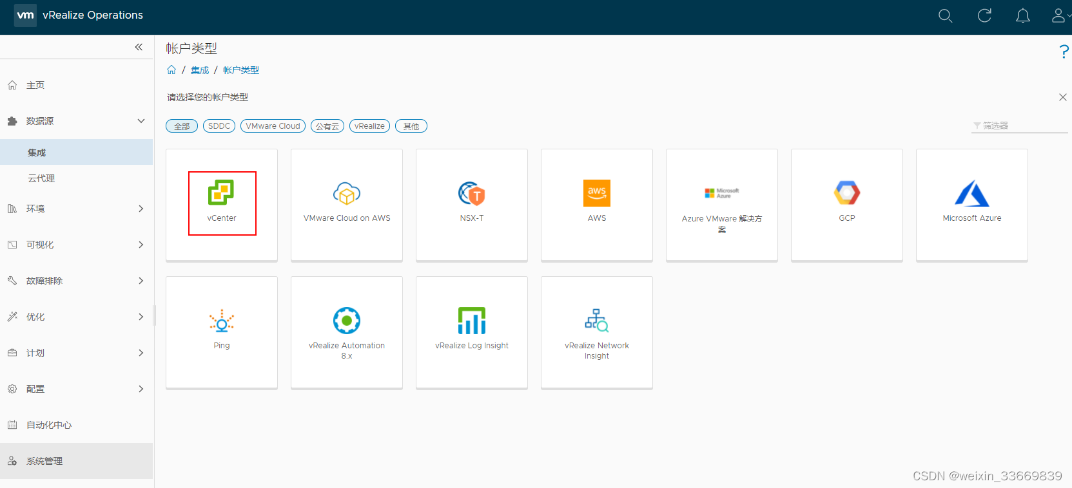Viewport: 1072px width, 488px height.
Task: Click vRealize Operations title in header
Action: tap(93, 15)
